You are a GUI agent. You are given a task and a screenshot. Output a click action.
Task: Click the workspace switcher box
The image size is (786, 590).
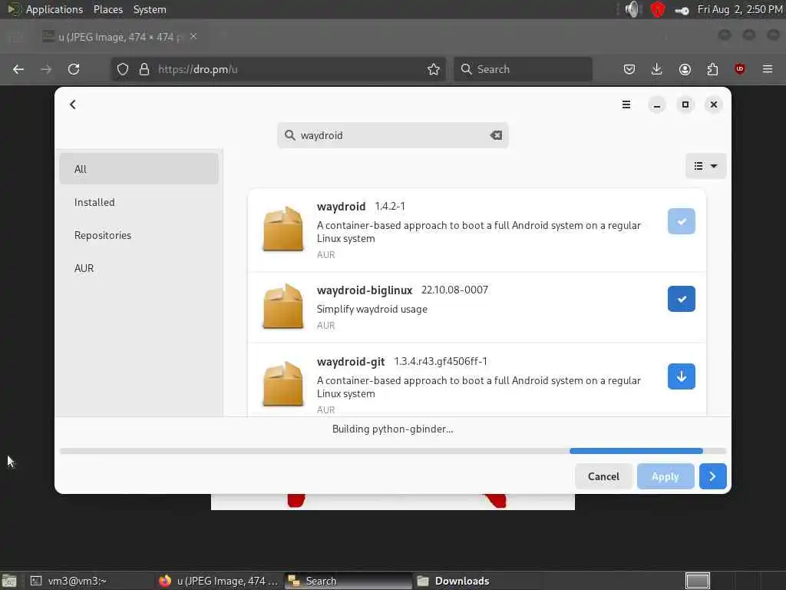[697, 581]
